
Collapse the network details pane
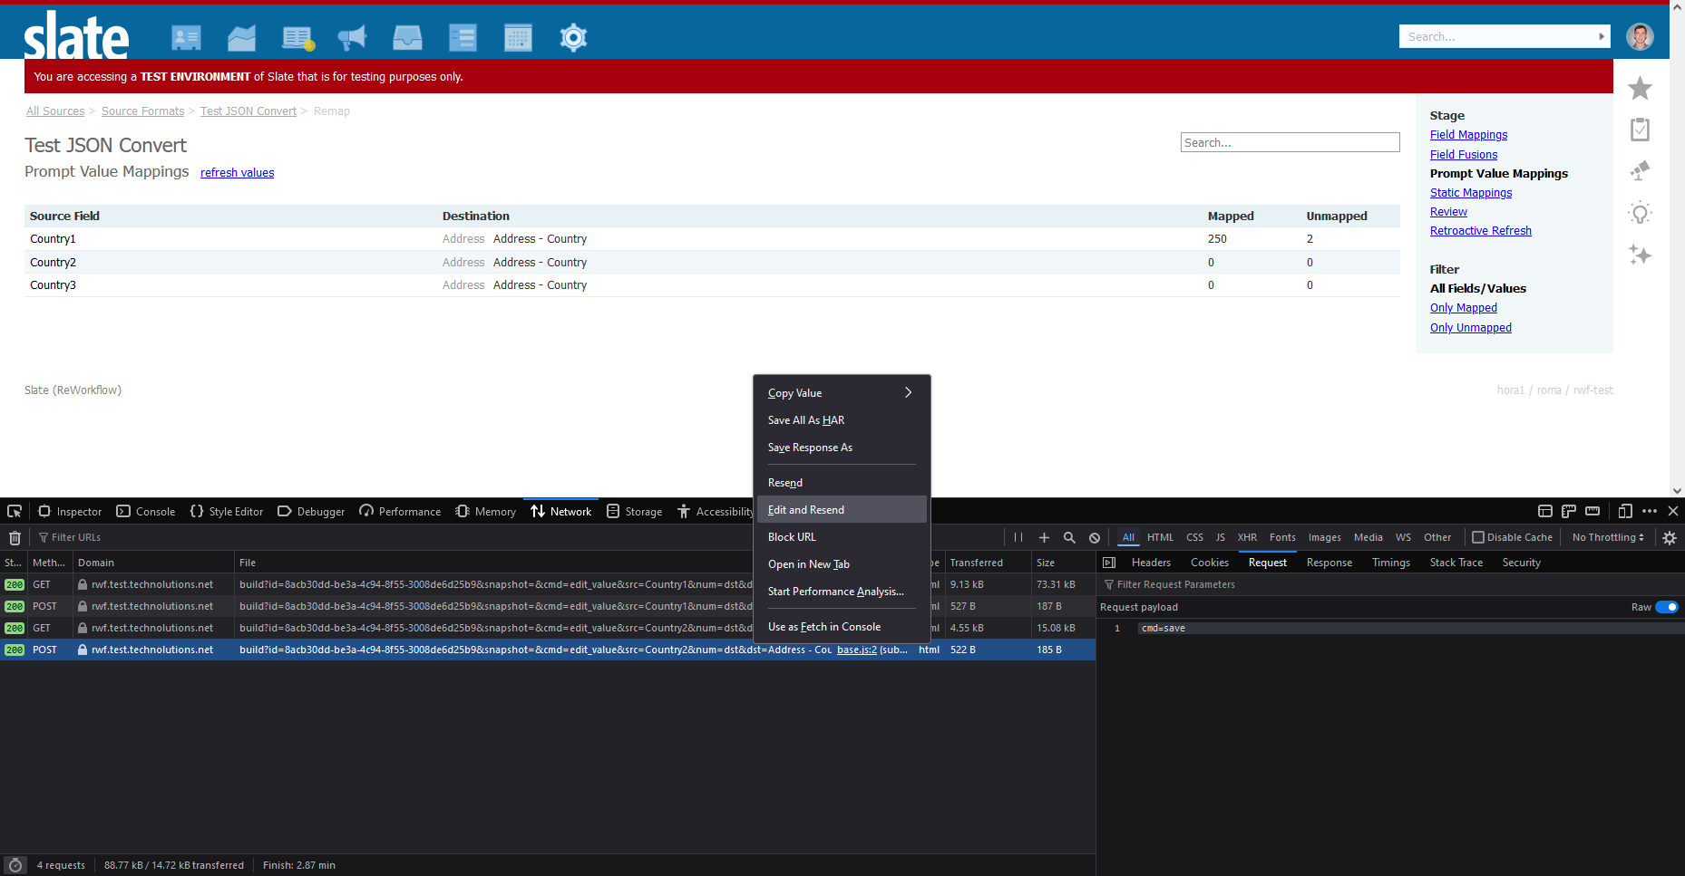click(x=1109, y=563)
